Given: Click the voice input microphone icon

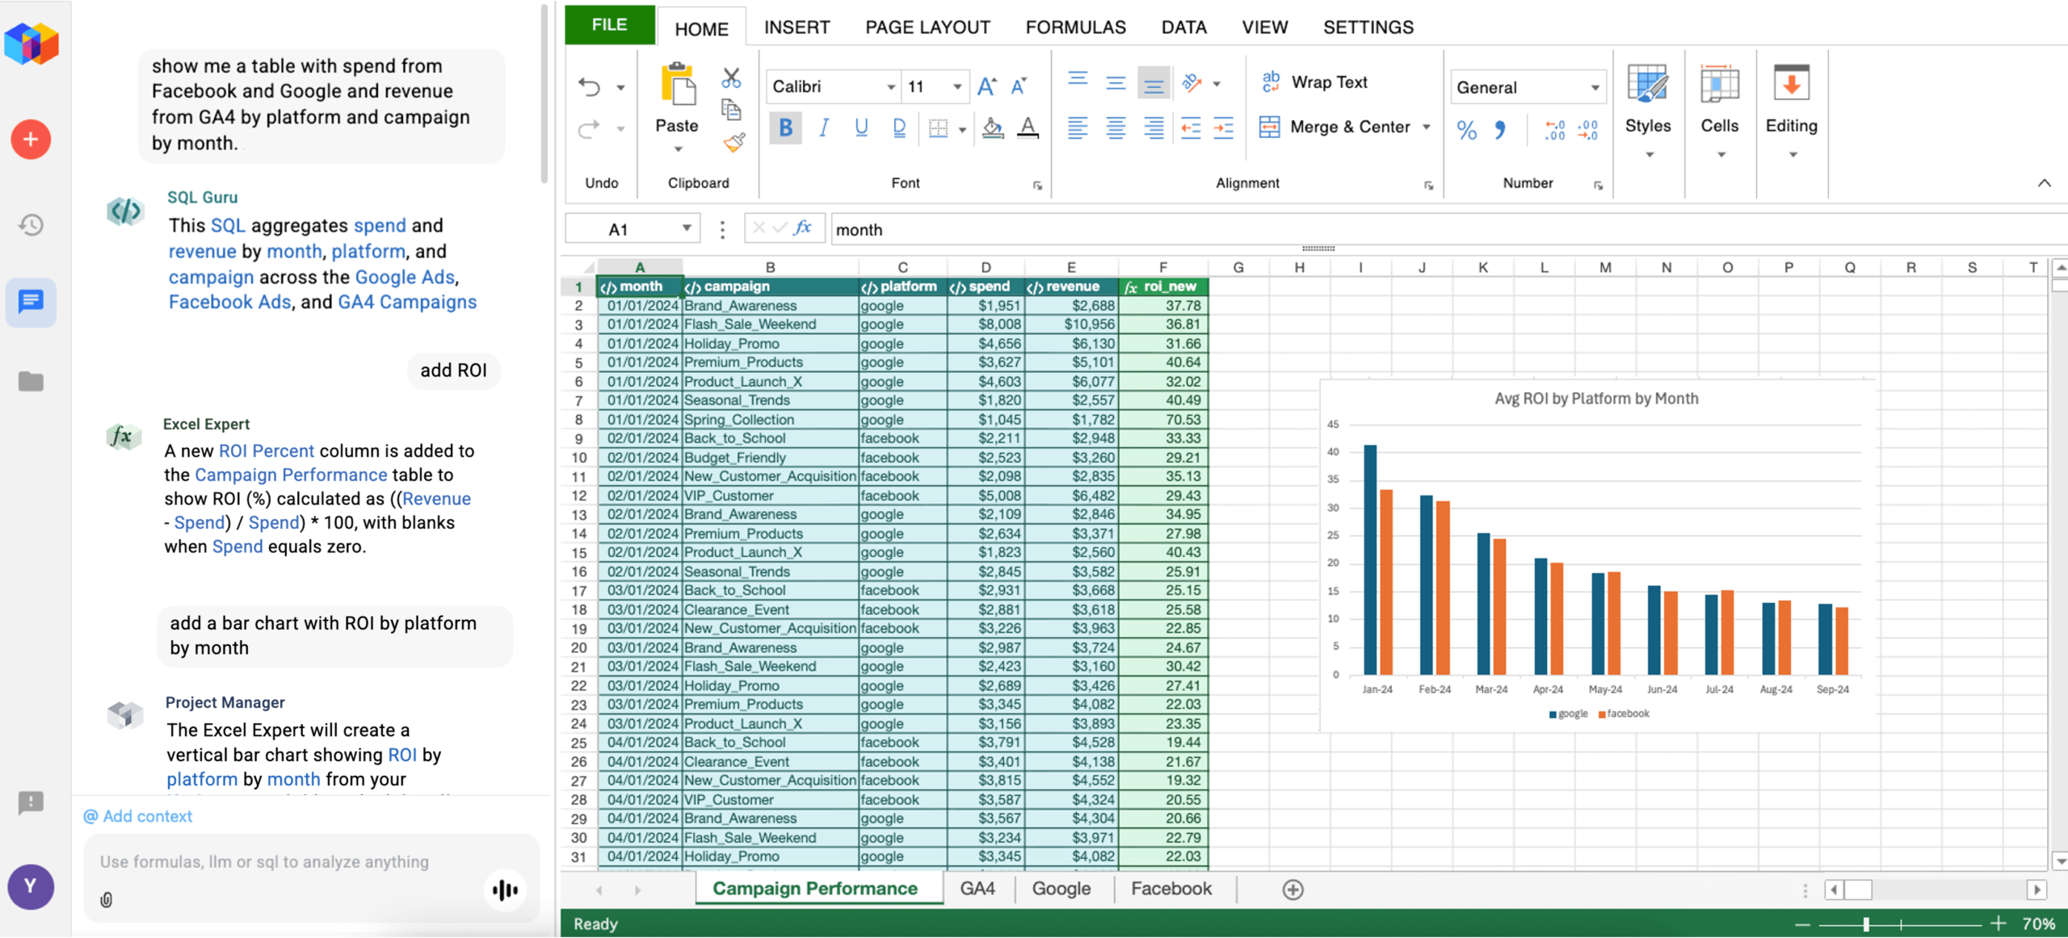Looking at the screenshot, I should pyautogui.click(x=505, y=890).
